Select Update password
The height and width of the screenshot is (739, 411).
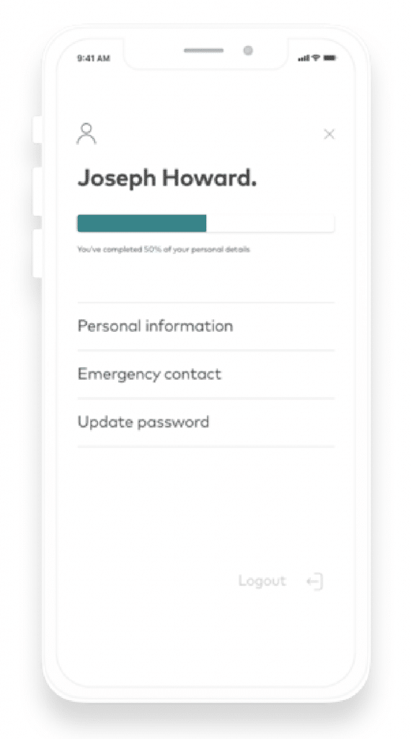pyautogui.click(x=205, y=422)
